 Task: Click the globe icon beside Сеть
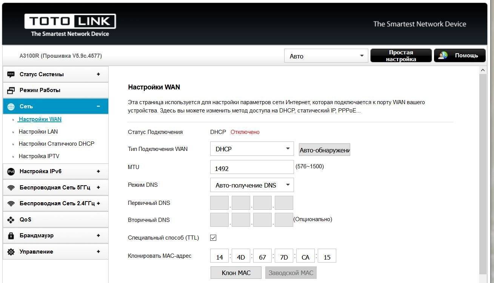coord(11,107)
